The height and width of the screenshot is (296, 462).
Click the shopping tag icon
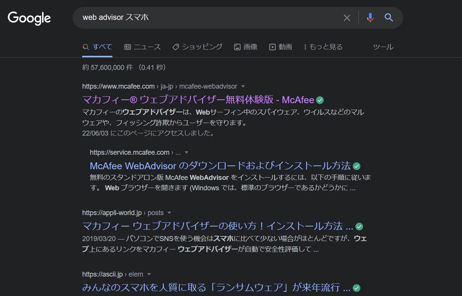tap(176, 47)
